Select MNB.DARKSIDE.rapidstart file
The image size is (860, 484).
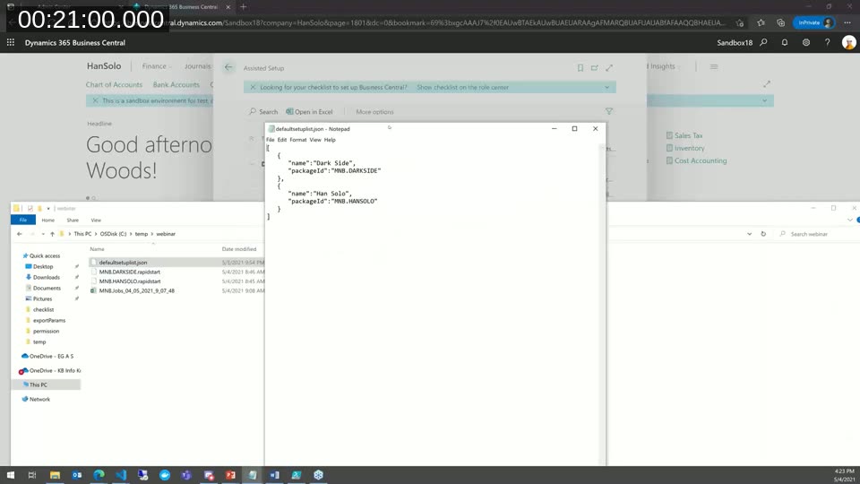pos(129,272)
